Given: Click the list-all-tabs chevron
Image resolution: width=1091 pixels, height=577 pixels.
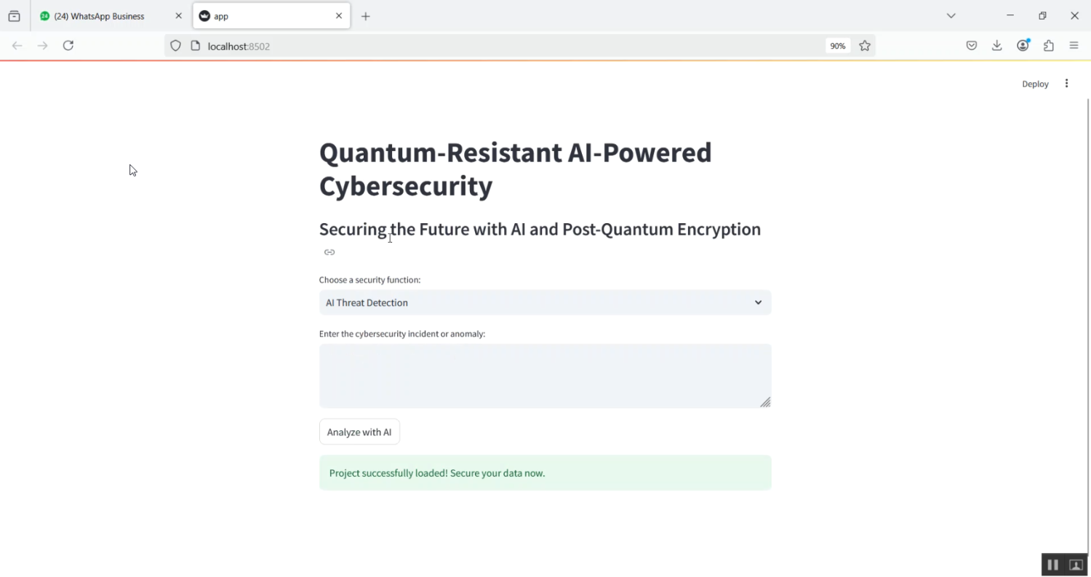Looking at the screenshot, I should (951, 15).
